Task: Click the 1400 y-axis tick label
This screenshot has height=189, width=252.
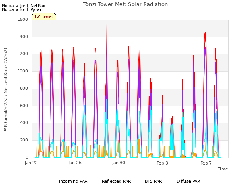Action: [x=23, y=37]
